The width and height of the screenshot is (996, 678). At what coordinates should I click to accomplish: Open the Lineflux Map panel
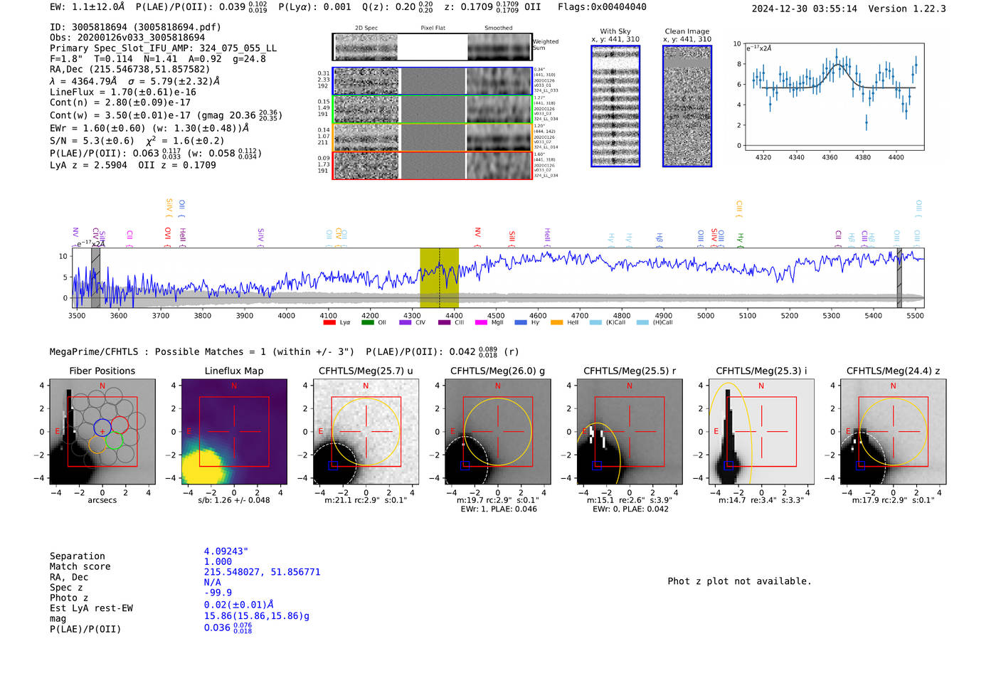(234, 431)
